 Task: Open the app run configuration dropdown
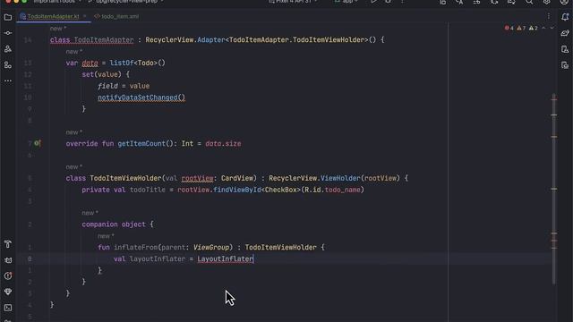(346, 2)
